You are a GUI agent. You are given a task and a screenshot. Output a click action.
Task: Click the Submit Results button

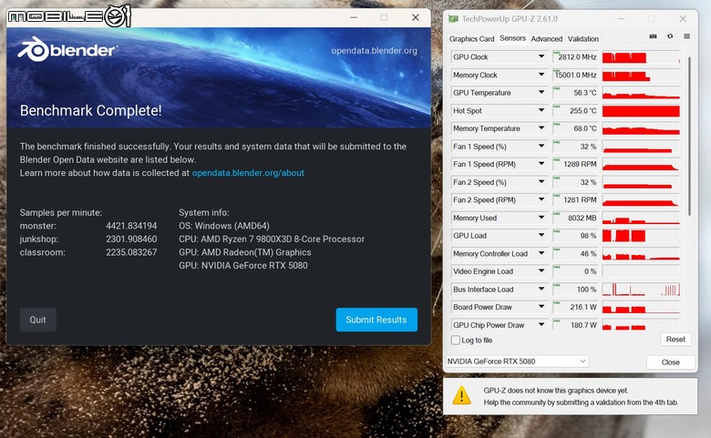(376, 320)
